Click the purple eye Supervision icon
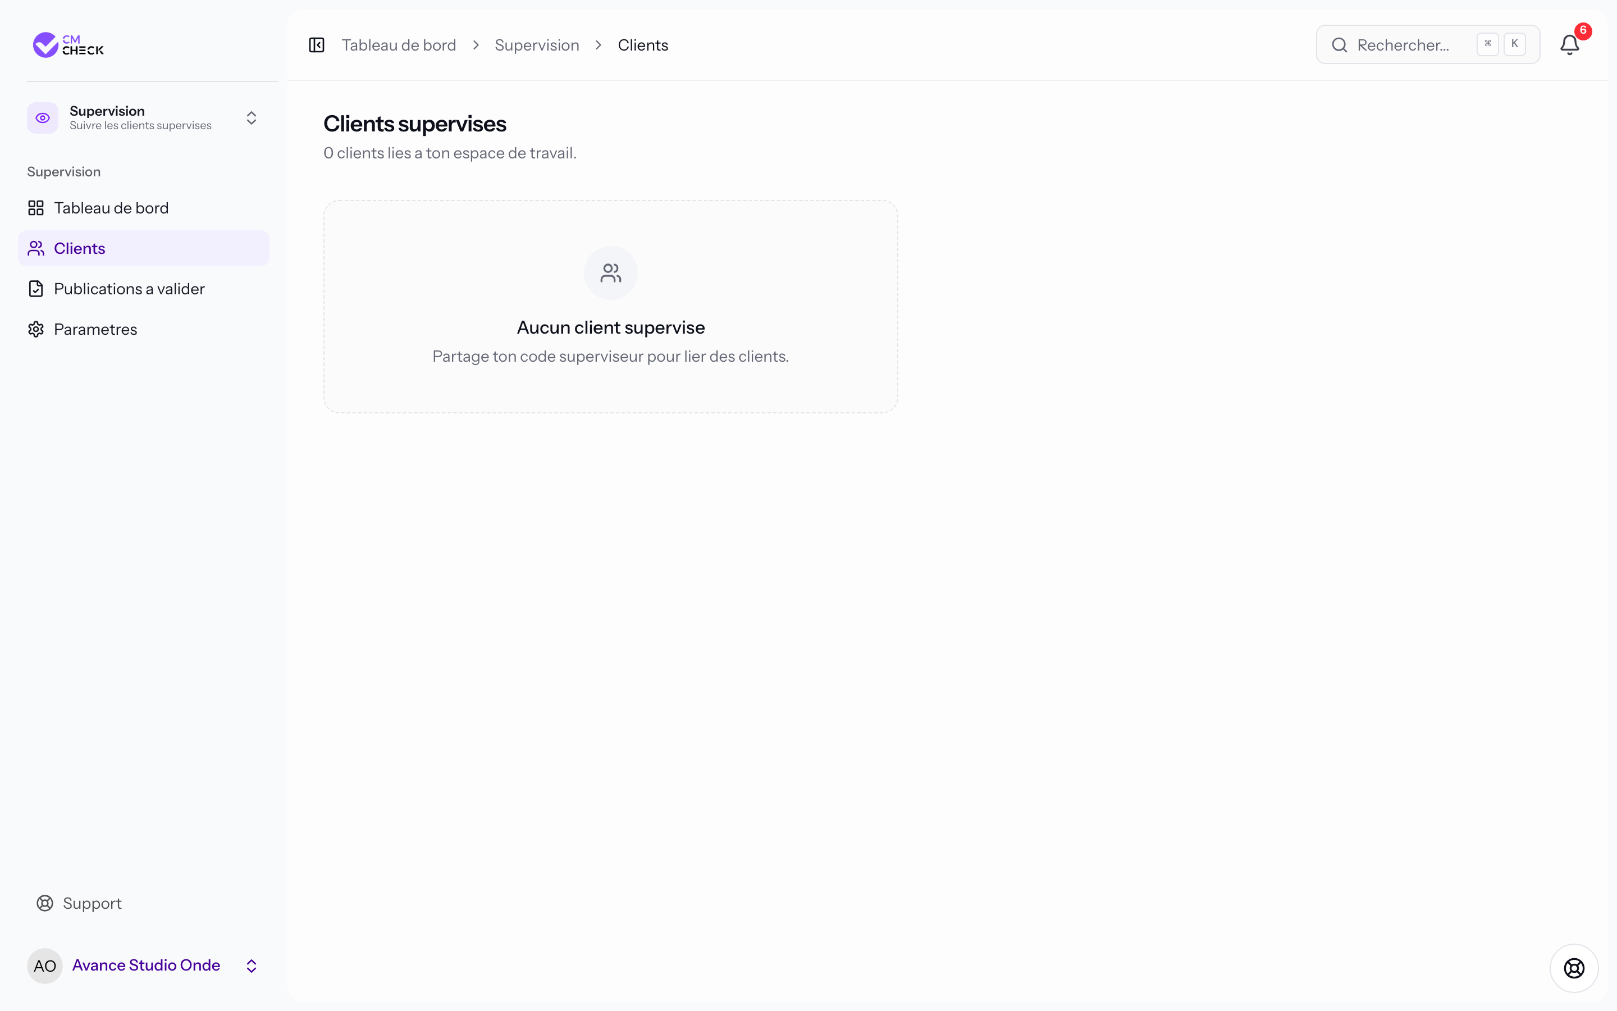The width and height of the screenshot is (1617, 1011). click(x=43, y=118)
